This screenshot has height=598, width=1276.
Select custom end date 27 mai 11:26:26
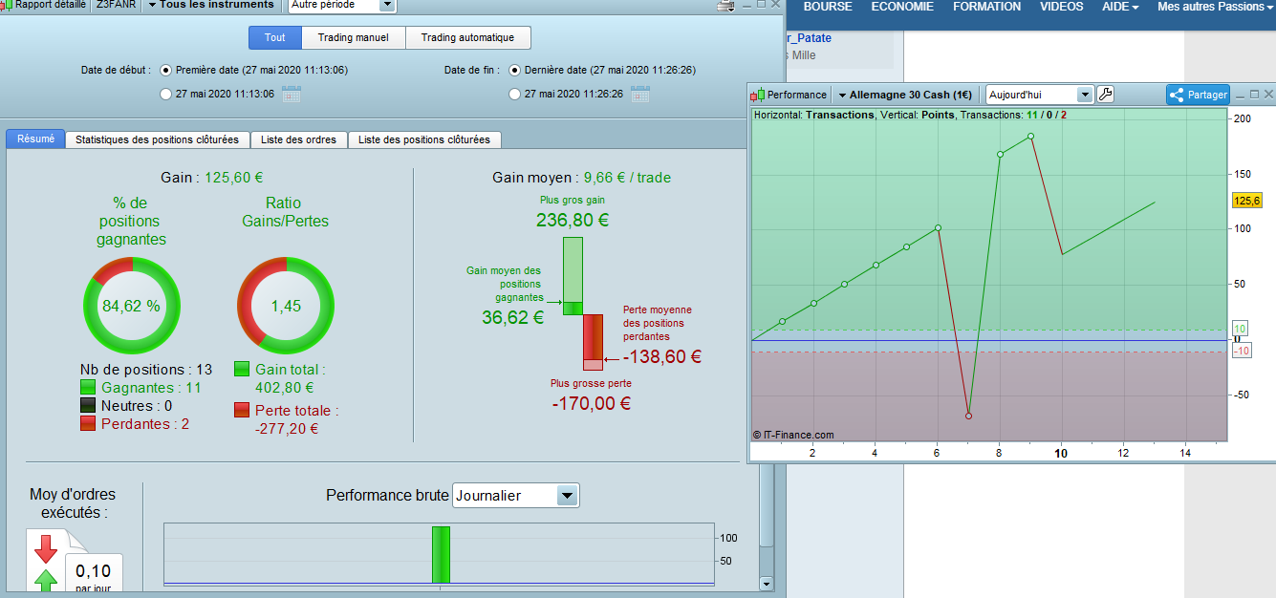point(515,94)
